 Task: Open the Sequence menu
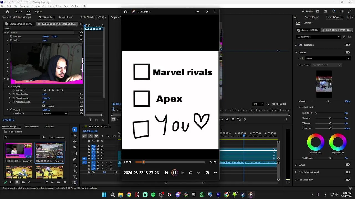[25, 6]
